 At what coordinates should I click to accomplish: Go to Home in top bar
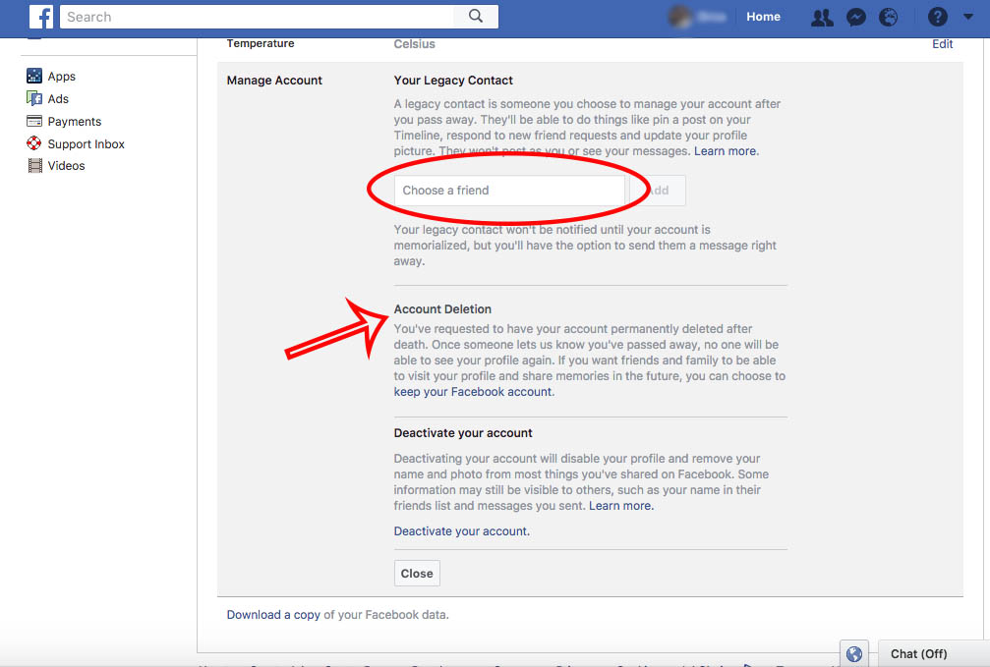pos(763,17)
